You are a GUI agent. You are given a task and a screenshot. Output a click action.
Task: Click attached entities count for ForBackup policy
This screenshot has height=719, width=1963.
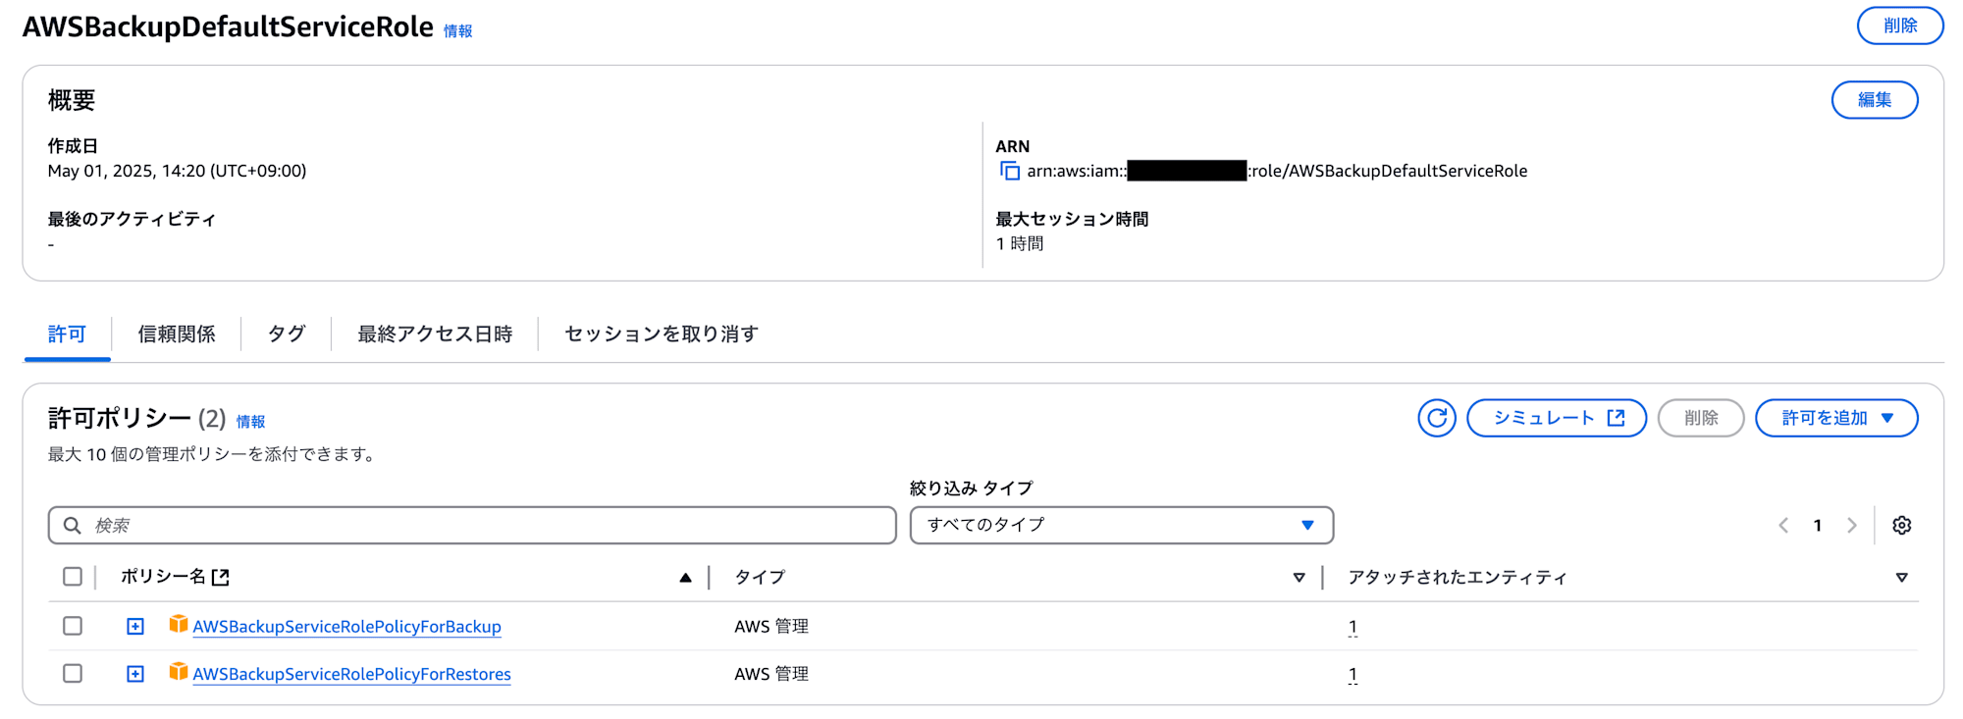[x=1353, y=627]
